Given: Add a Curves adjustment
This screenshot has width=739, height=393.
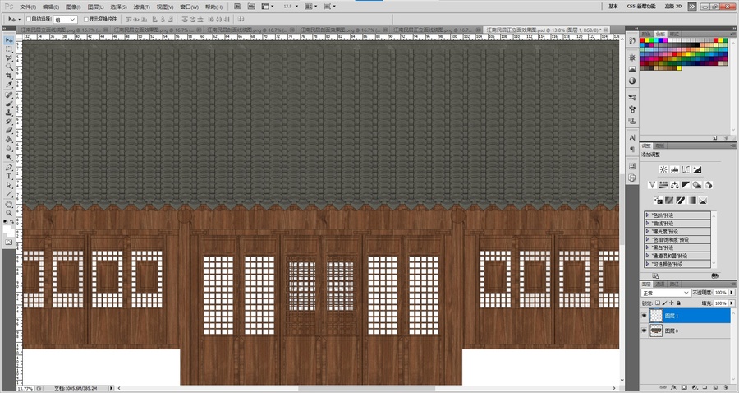Looking at the screenshot, I should pyautogui.click(x=686, y=170).
